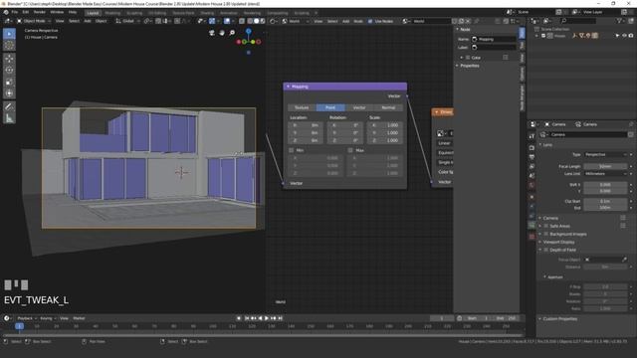Click the blue Z axis on navigation gizmo
The image size is (637, 358).
point(248,31)
